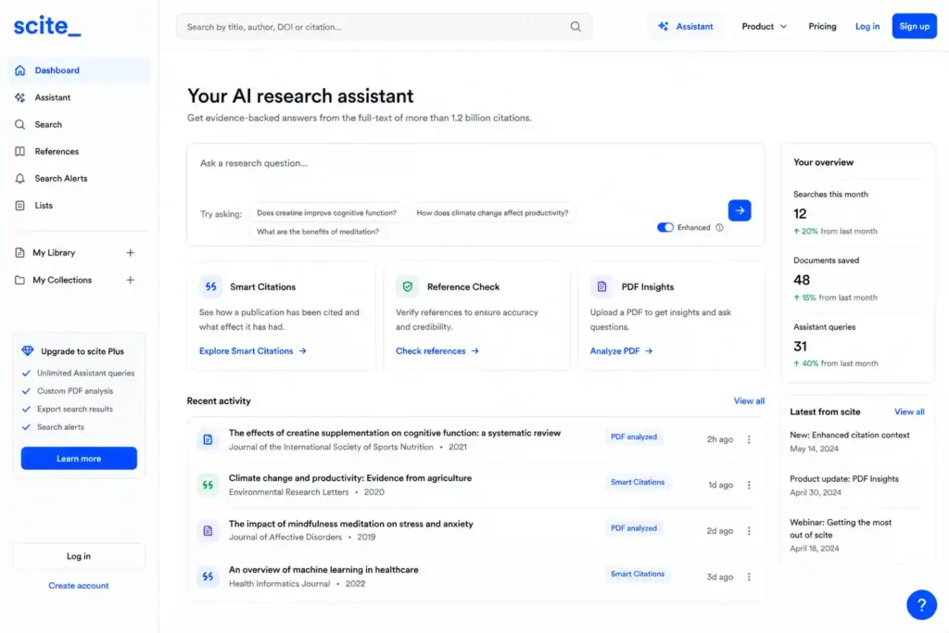The height and width of the screenshot is (633, 949).
Task: Click Analyze PDF link
Action: tap(621, 351)
